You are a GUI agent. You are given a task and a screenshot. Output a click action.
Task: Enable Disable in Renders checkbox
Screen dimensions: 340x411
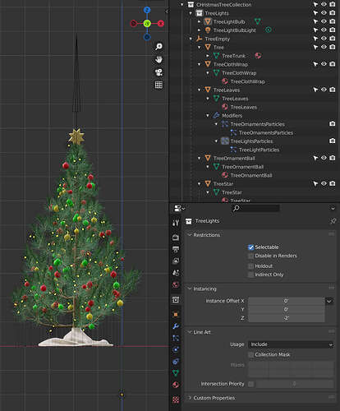pos(250,256)
